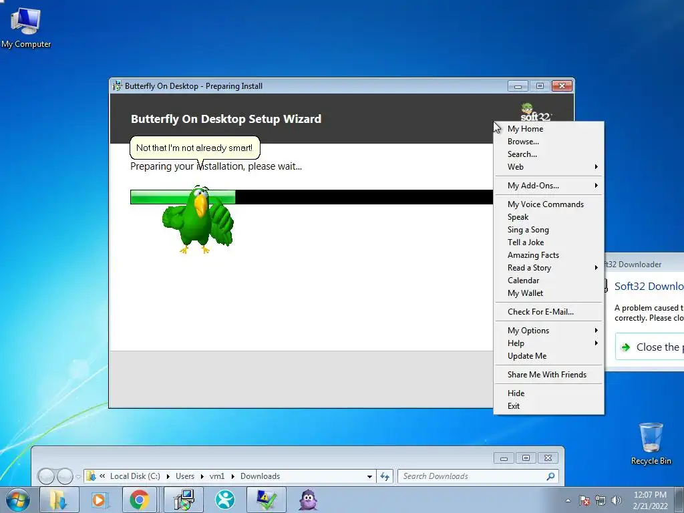
Task: Open Explorer folder icon in taskbar
Action: click(x=59, y=500)
